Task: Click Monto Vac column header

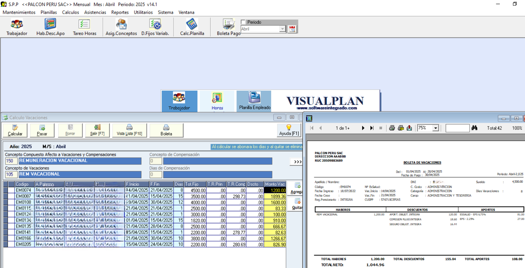Action: (275, 184)
